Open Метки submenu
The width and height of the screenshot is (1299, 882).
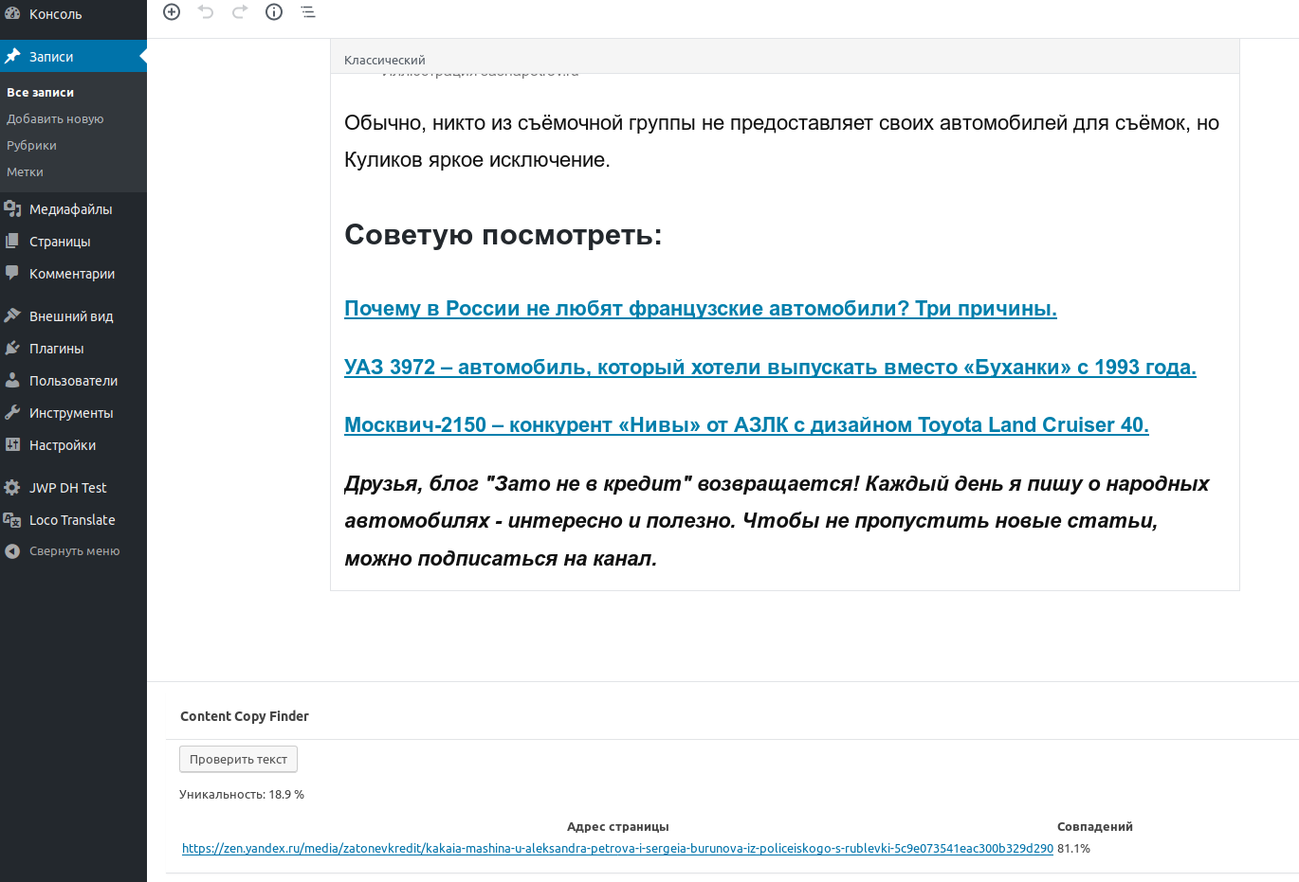[25, 171]
